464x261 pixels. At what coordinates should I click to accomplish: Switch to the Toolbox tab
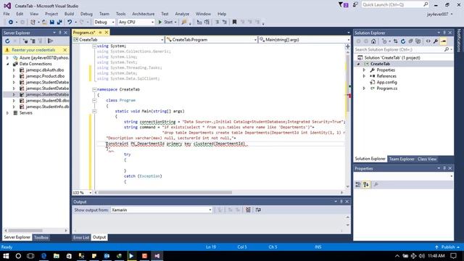point(41,237)
